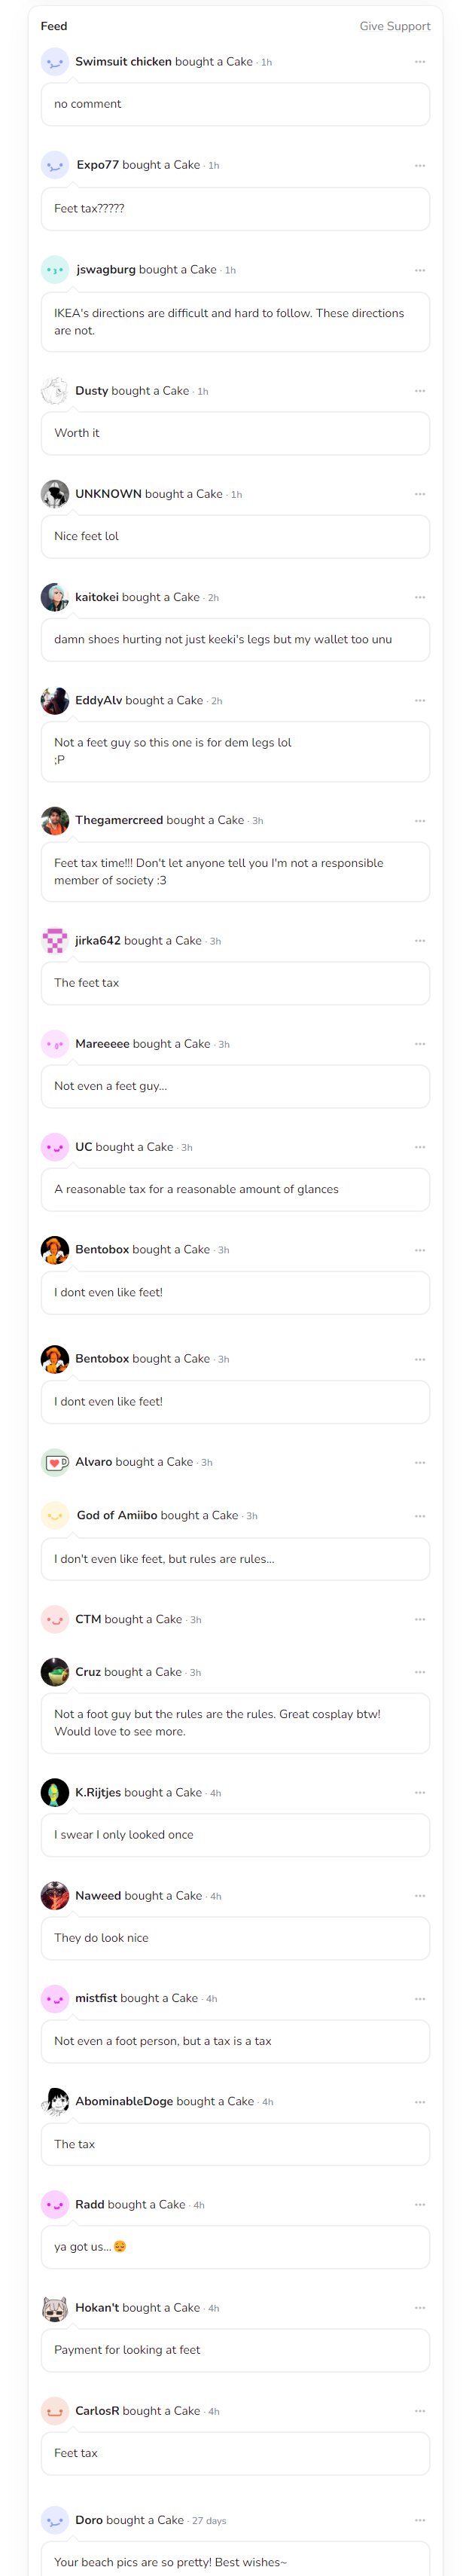Open Cruz's green avatar picture

(x=55, y=1672)
